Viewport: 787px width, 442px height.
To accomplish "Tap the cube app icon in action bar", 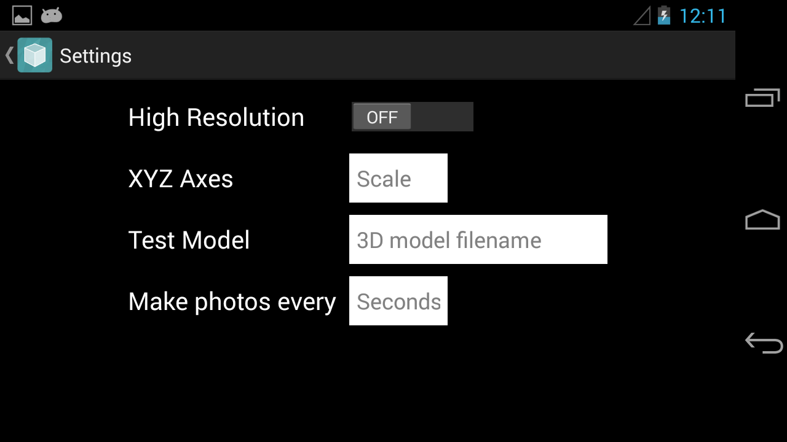I will tap(35, 55).
